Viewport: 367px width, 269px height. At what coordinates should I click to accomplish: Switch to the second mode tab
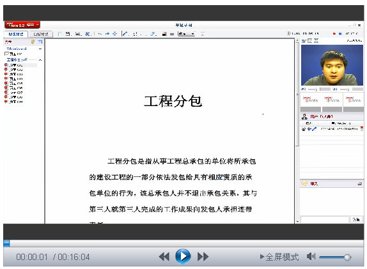click(40, 34)
